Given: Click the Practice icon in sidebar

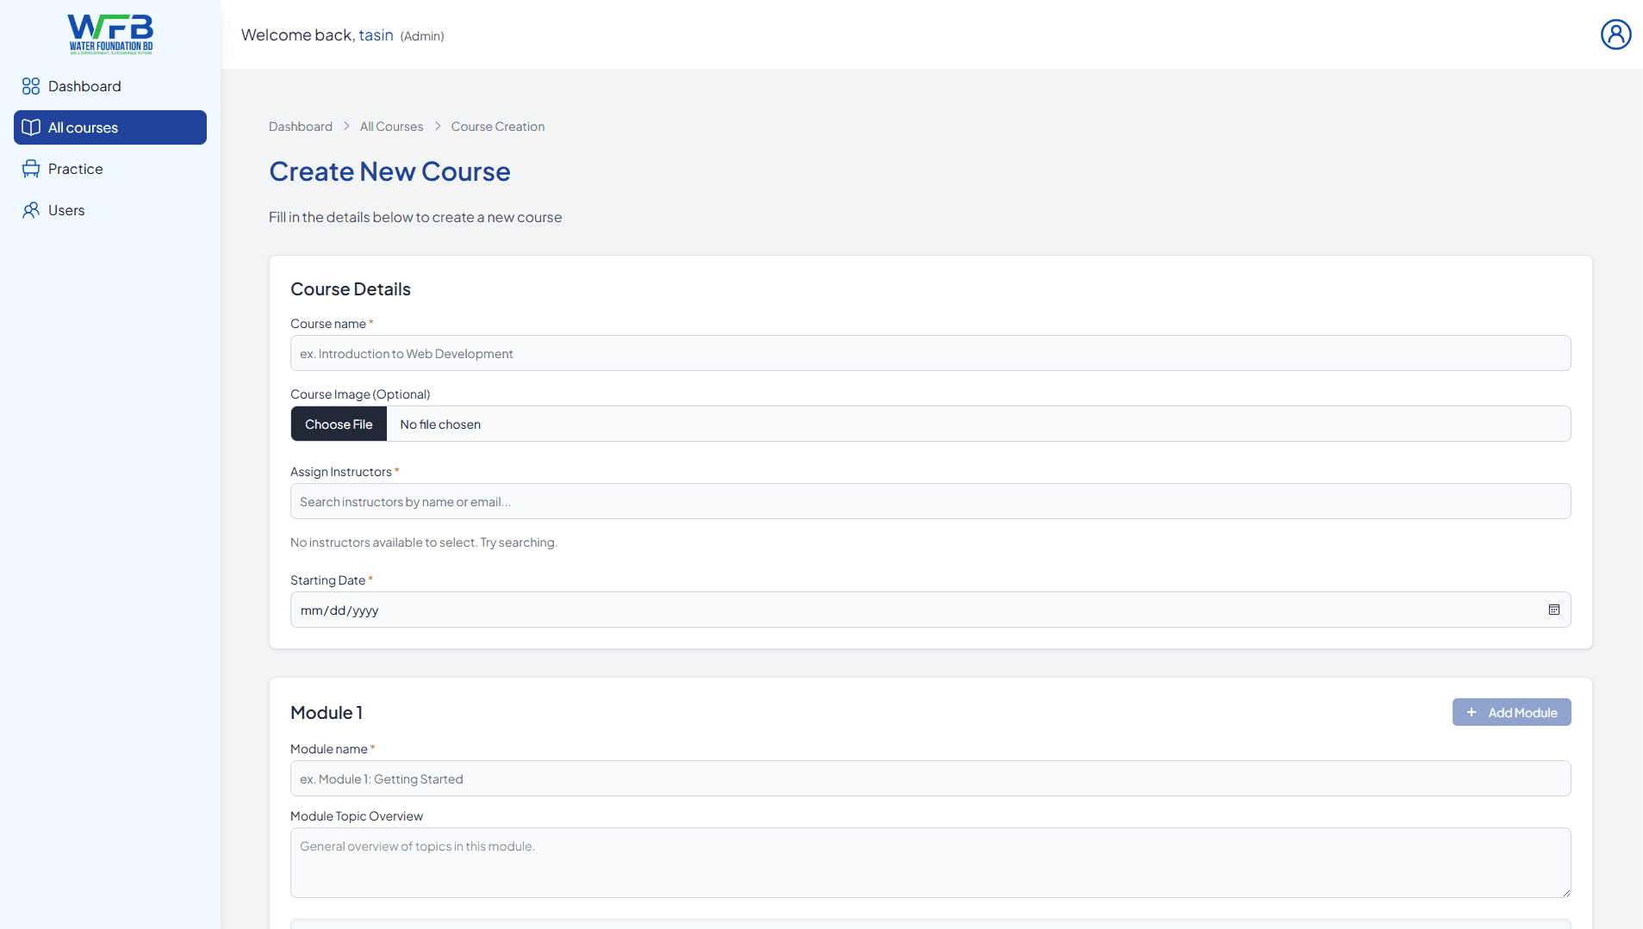Looking at the screenshot, I should (31, 169).
